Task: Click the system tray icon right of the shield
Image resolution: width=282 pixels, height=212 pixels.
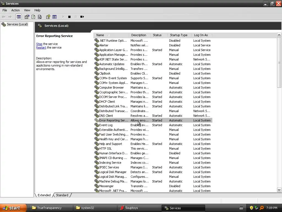Action: (256, 208)
